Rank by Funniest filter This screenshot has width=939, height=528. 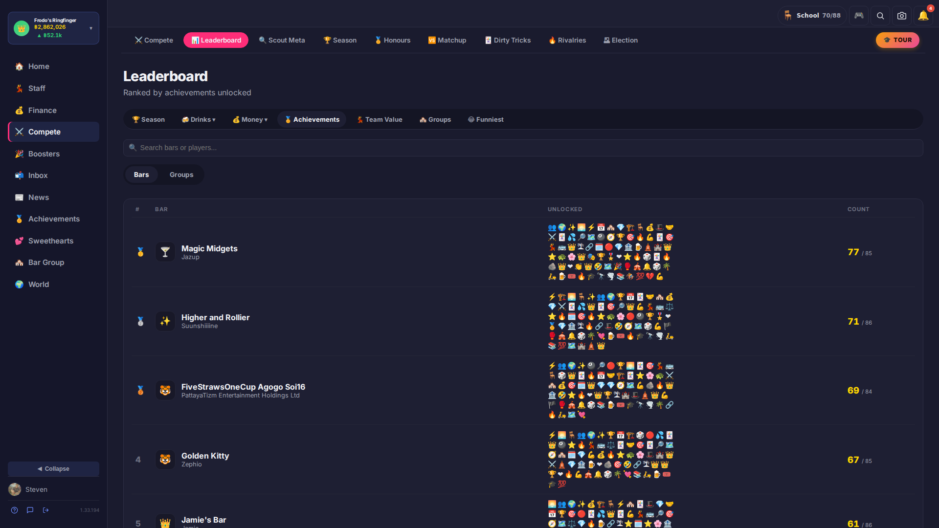[486, 119]
